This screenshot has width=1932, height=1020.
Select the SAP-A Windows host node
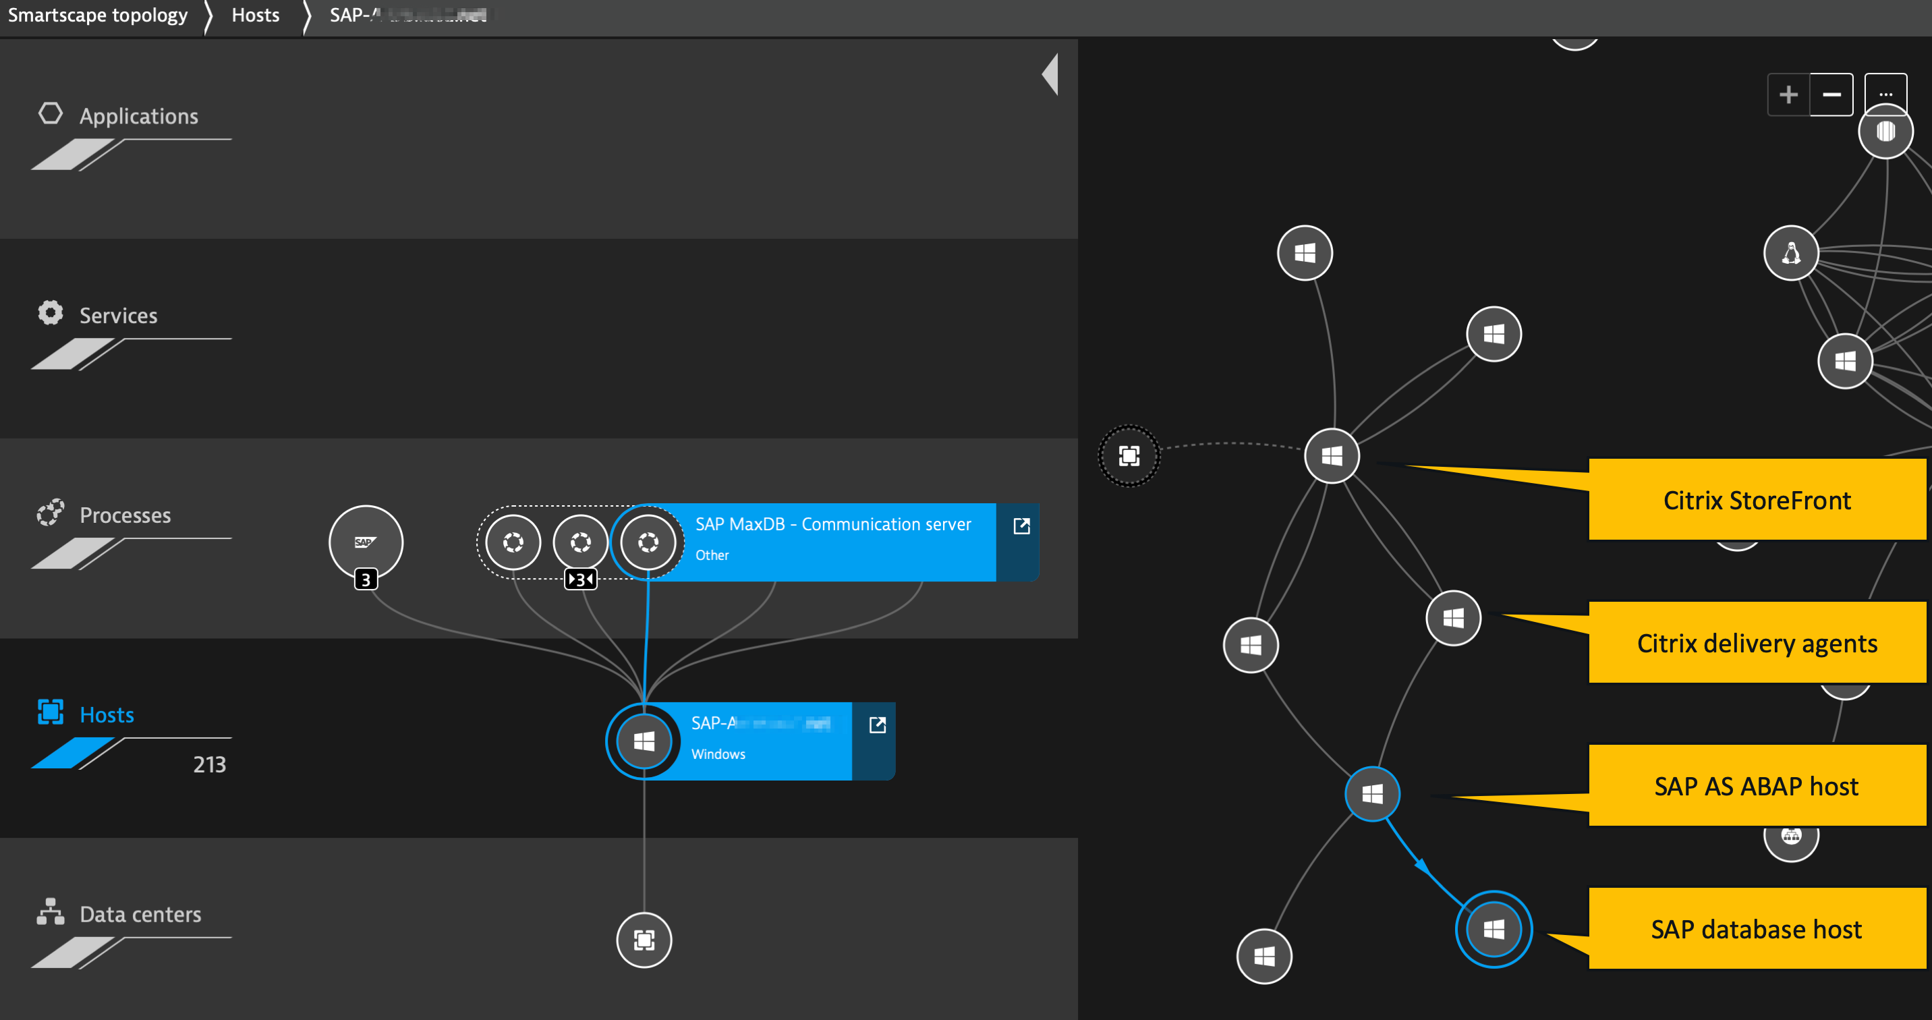[x=644, y=742]
